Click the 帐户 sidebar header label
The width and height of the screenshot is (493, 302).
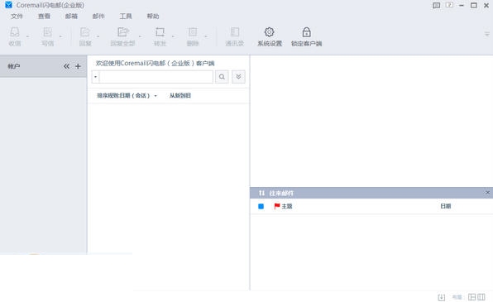pyautogui.click(x=14, y=66)
